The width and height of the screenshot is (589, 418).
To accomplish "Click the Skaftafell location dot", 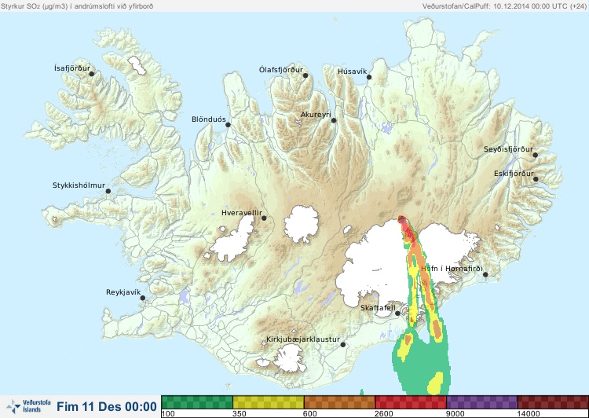I will click(x=397, y=313).
